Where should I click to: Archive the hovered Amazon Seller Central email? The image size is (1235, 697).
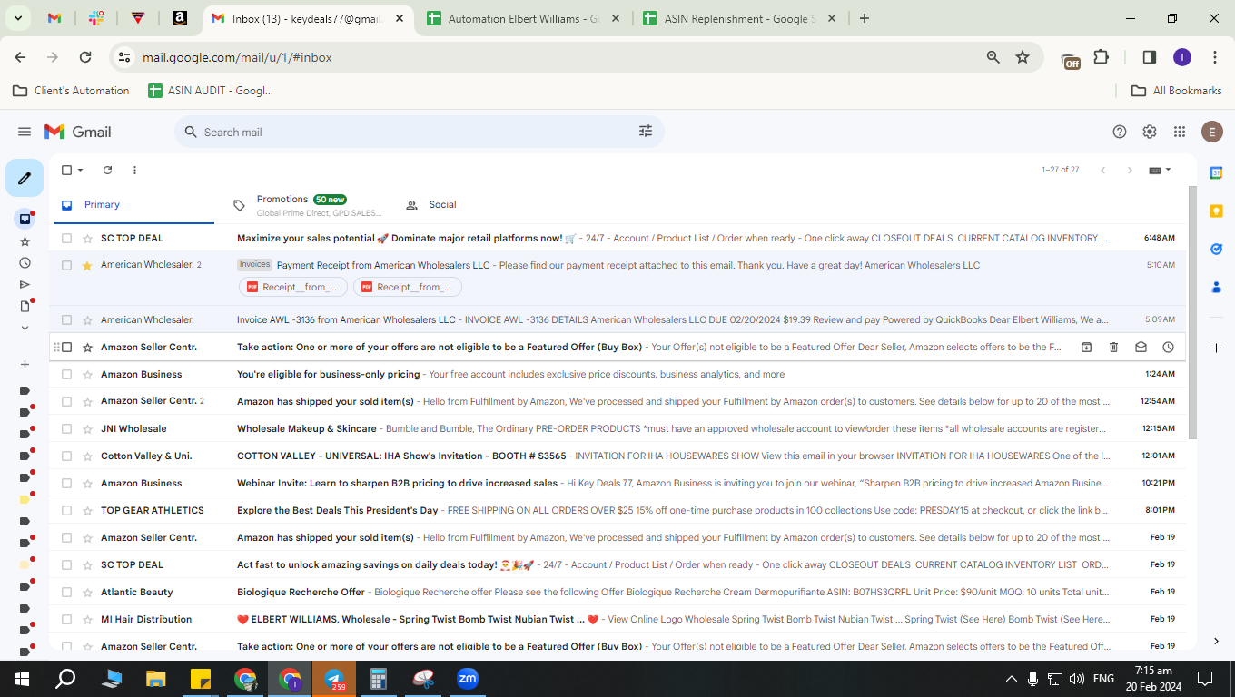[1086, 347]
